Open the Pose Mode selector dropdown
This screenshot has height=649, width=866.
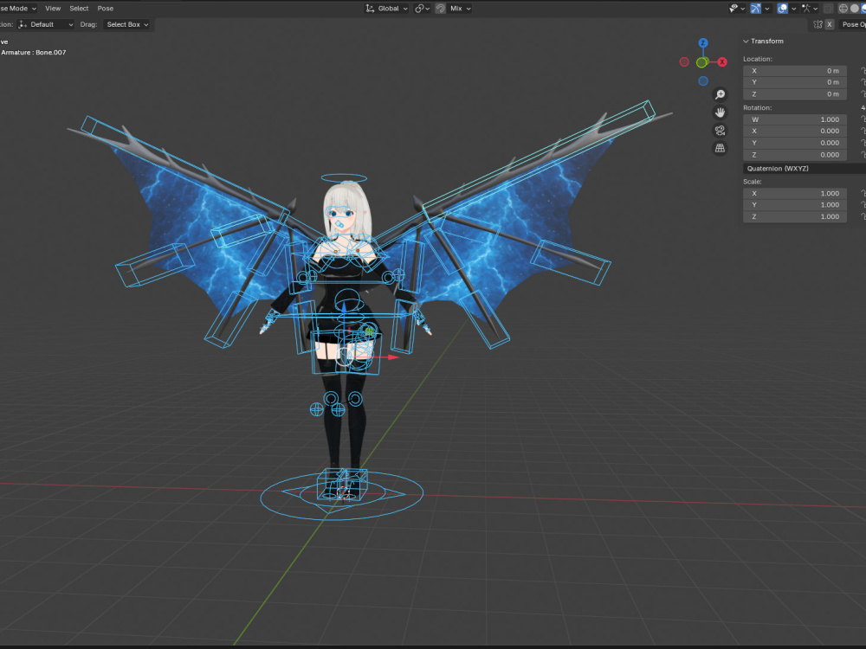(x=18, y=9)
